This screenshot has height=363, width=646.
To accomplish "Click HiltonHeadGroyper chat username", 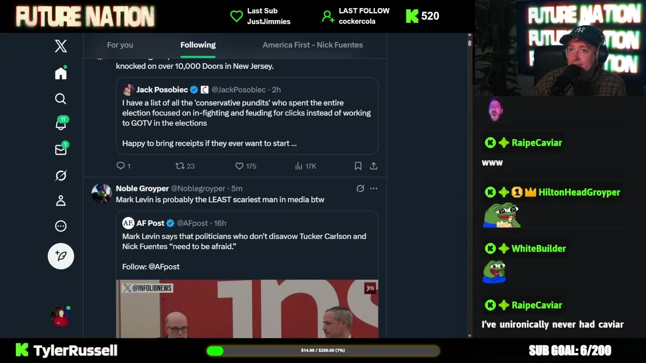I will click(x=579, y=192).
